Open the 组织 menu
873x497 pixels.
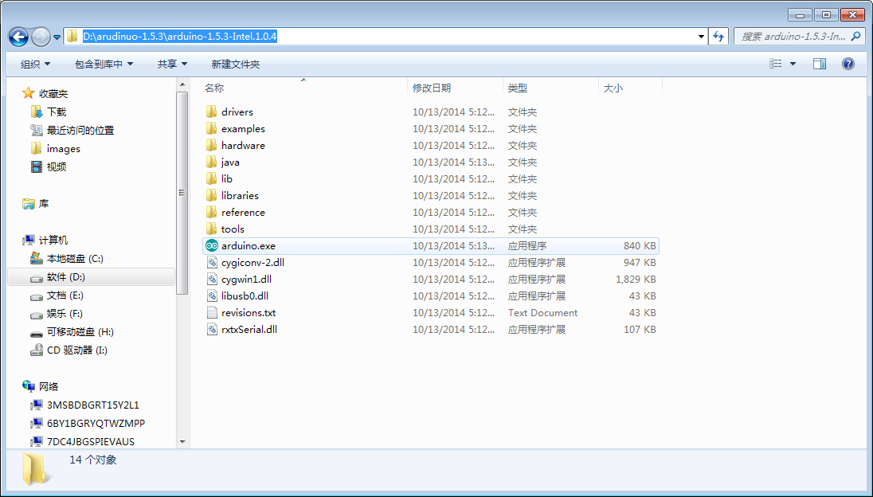click(x=35, y=64)
